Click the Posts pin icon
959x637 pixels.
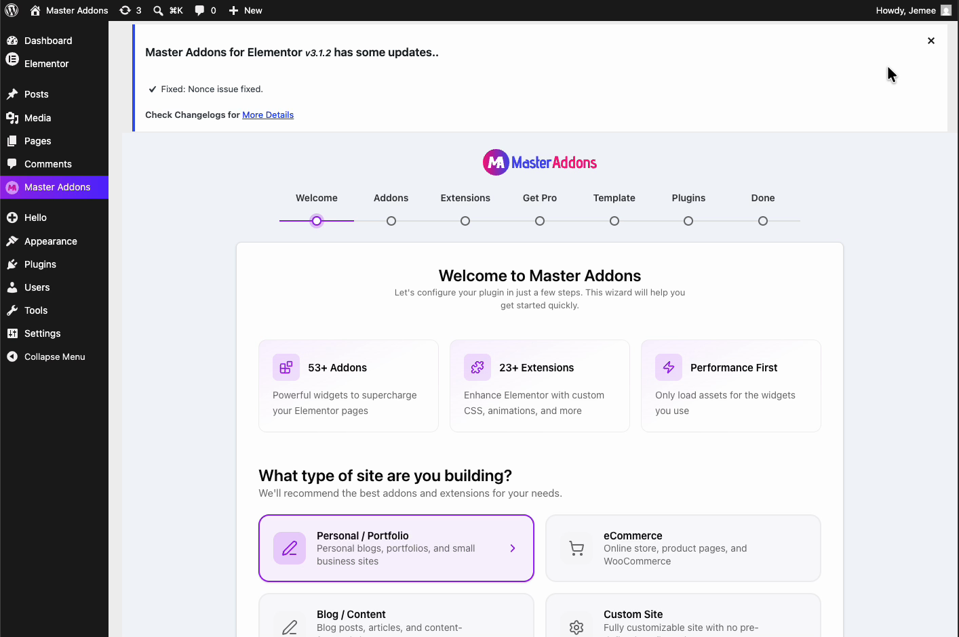(x=12, y=94)
